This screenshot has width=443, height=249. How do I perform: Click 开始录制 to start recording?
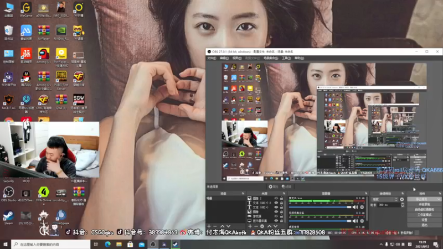[424, 204]
